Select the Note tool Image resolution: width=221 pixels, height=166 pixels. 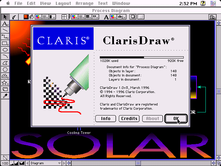point(5,89)
